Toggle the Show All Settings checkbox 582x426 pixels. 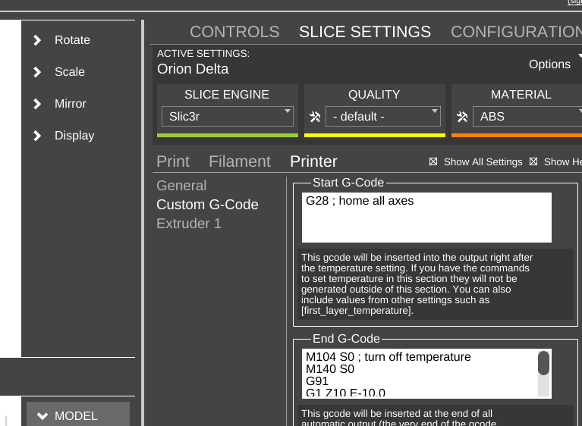433,161
